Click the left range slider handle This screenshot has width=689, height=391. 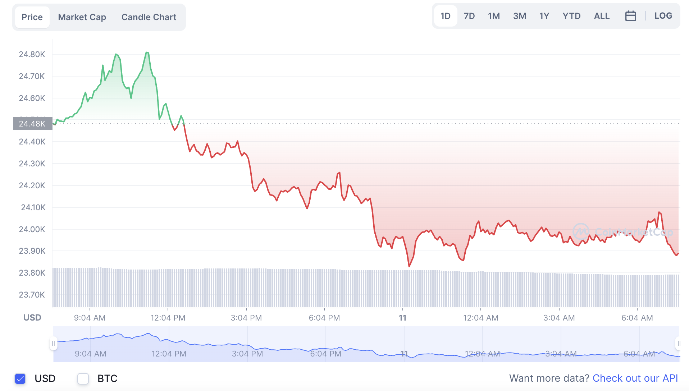pos(53,344)
